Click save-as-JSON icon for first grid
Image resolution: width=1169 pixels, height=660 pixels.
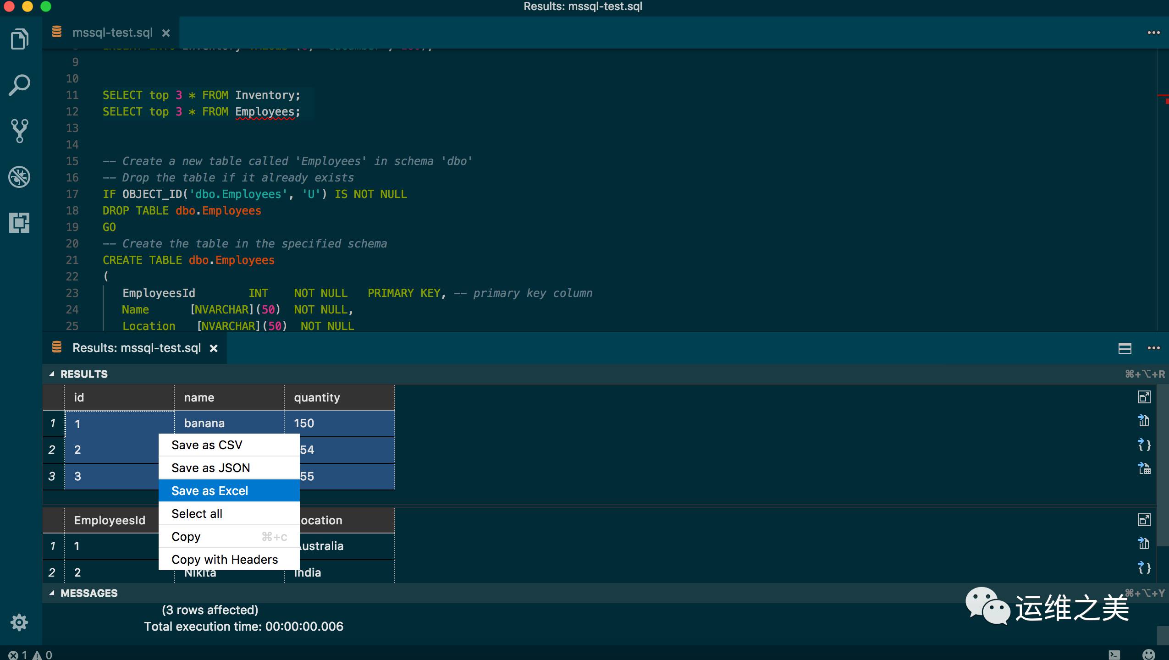[x=1144, y=445]
